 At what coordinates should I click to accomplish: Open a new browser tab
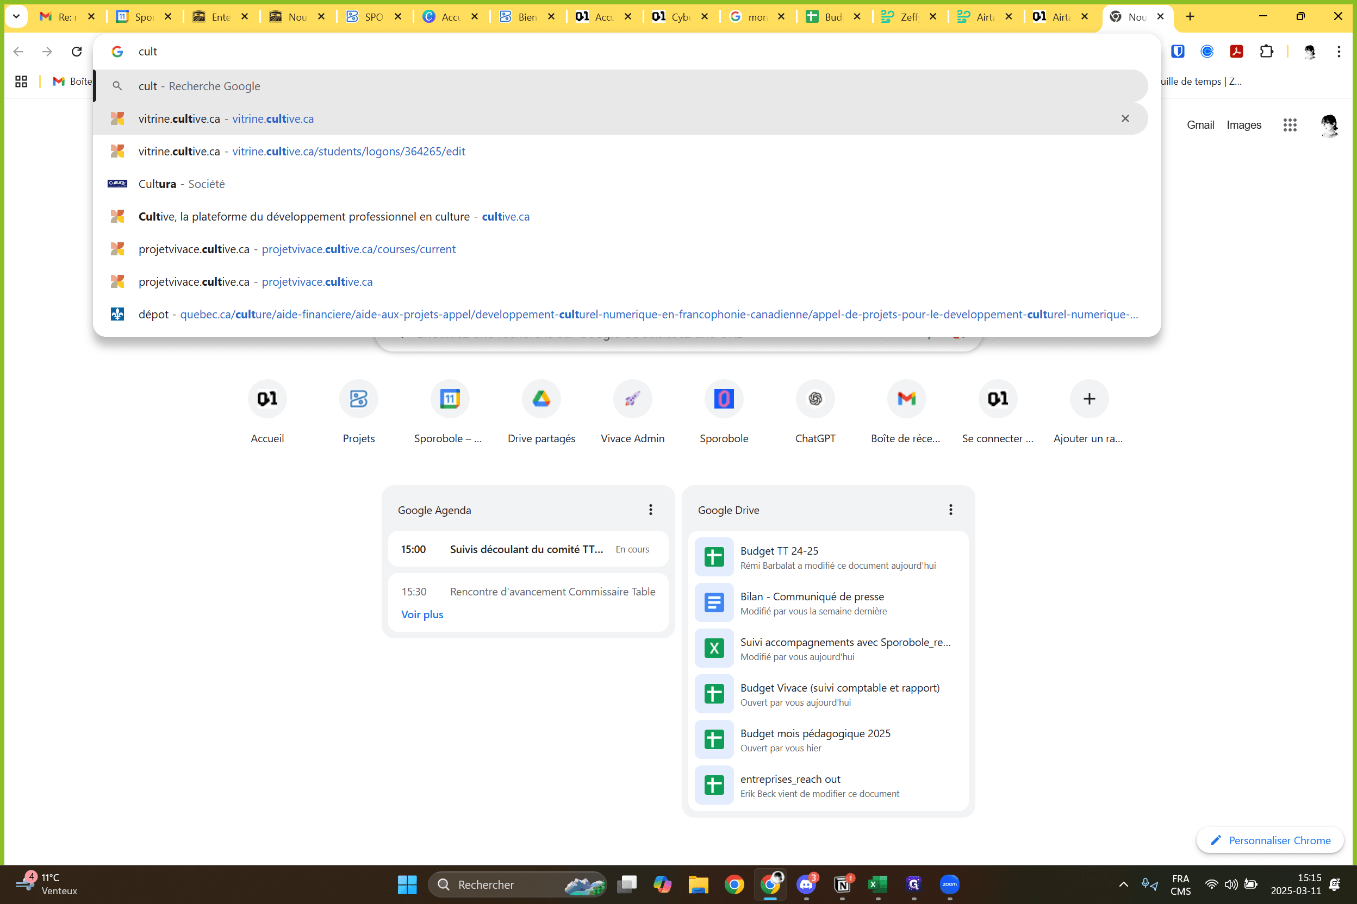click(1190, 16)
